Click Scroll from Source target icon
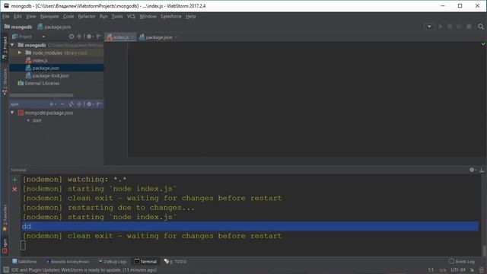 pyautogui.click(x=72, y=37)
